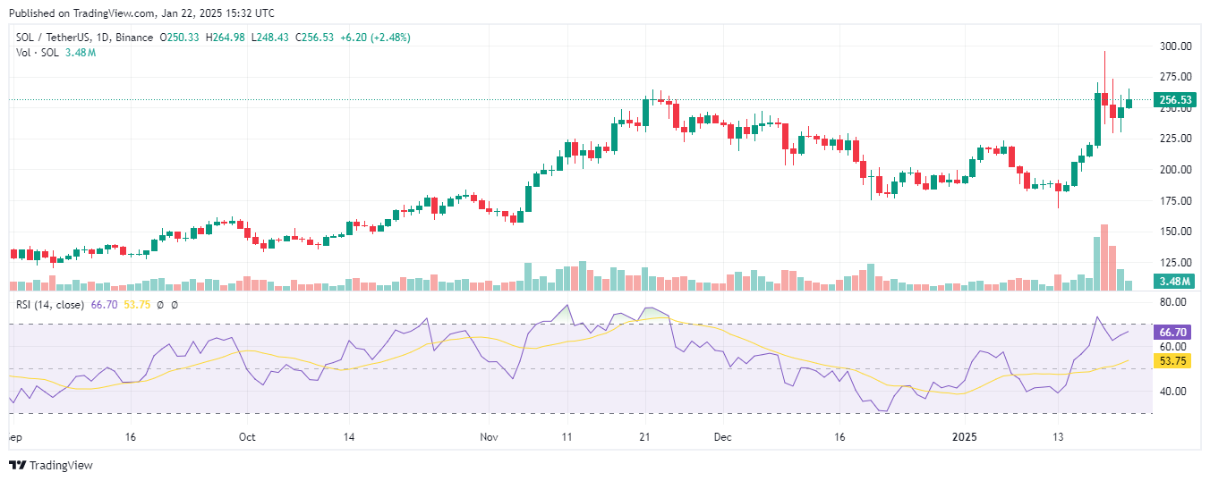Click the purple 66.70 value in the RSI legend
The image size is (1210, 481).
(105, 305)
